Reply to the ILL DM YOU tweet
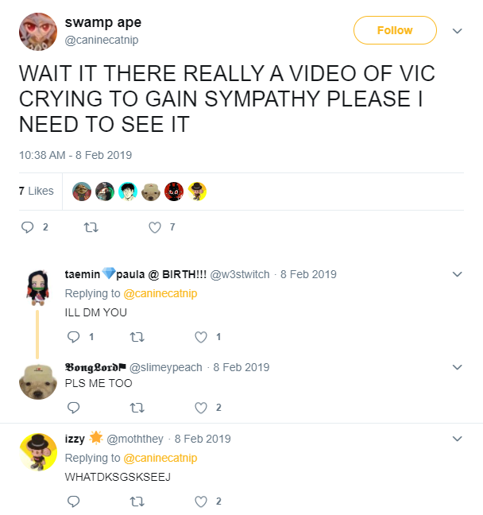 74,337
